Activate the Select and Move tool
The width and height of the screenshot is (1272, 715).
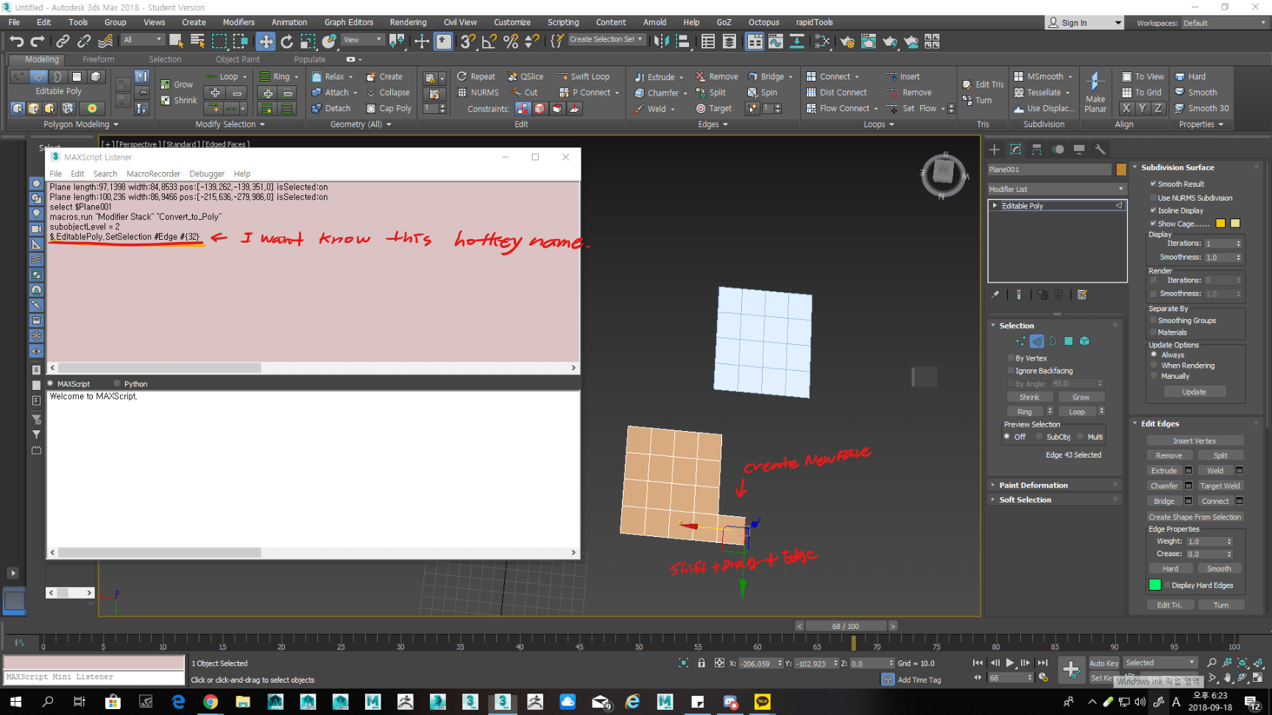pos(266,41)
